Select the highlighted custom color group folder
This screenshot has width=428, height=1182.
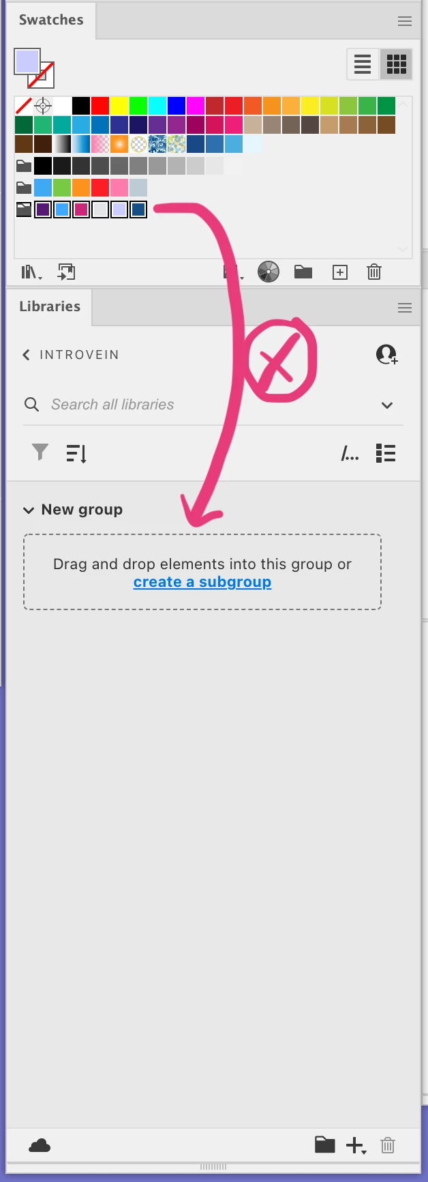(x=24, y=210)
